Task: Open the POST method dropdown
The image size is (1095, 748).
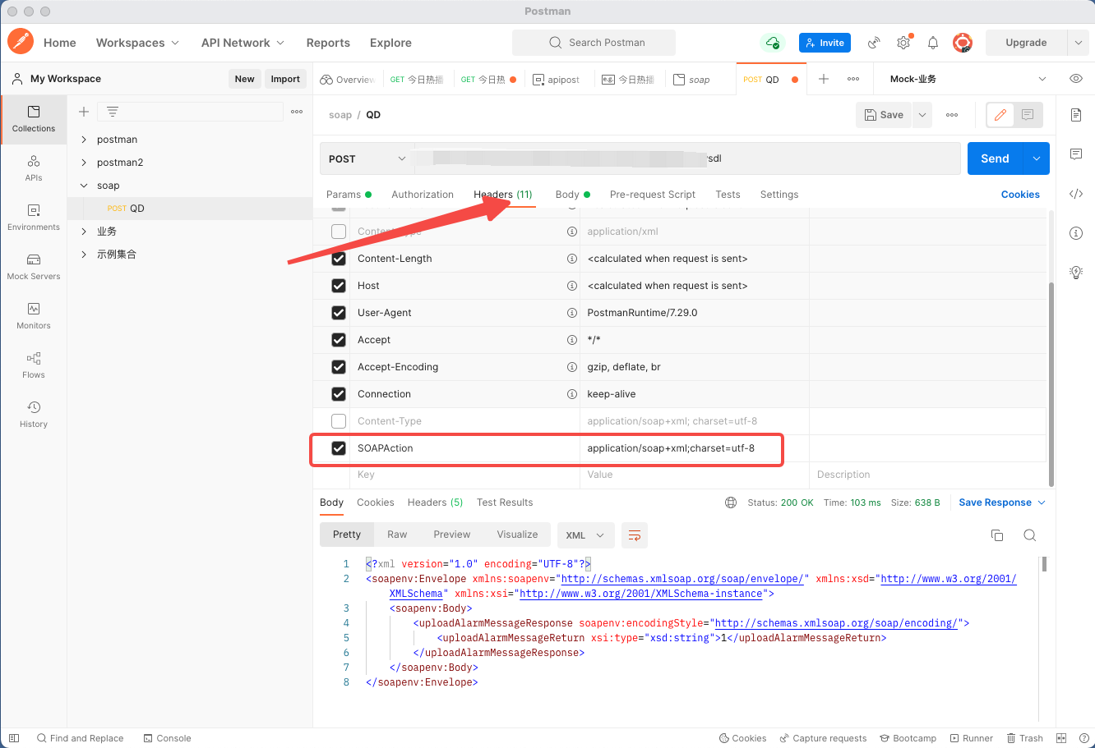Action: pos(365,158)
